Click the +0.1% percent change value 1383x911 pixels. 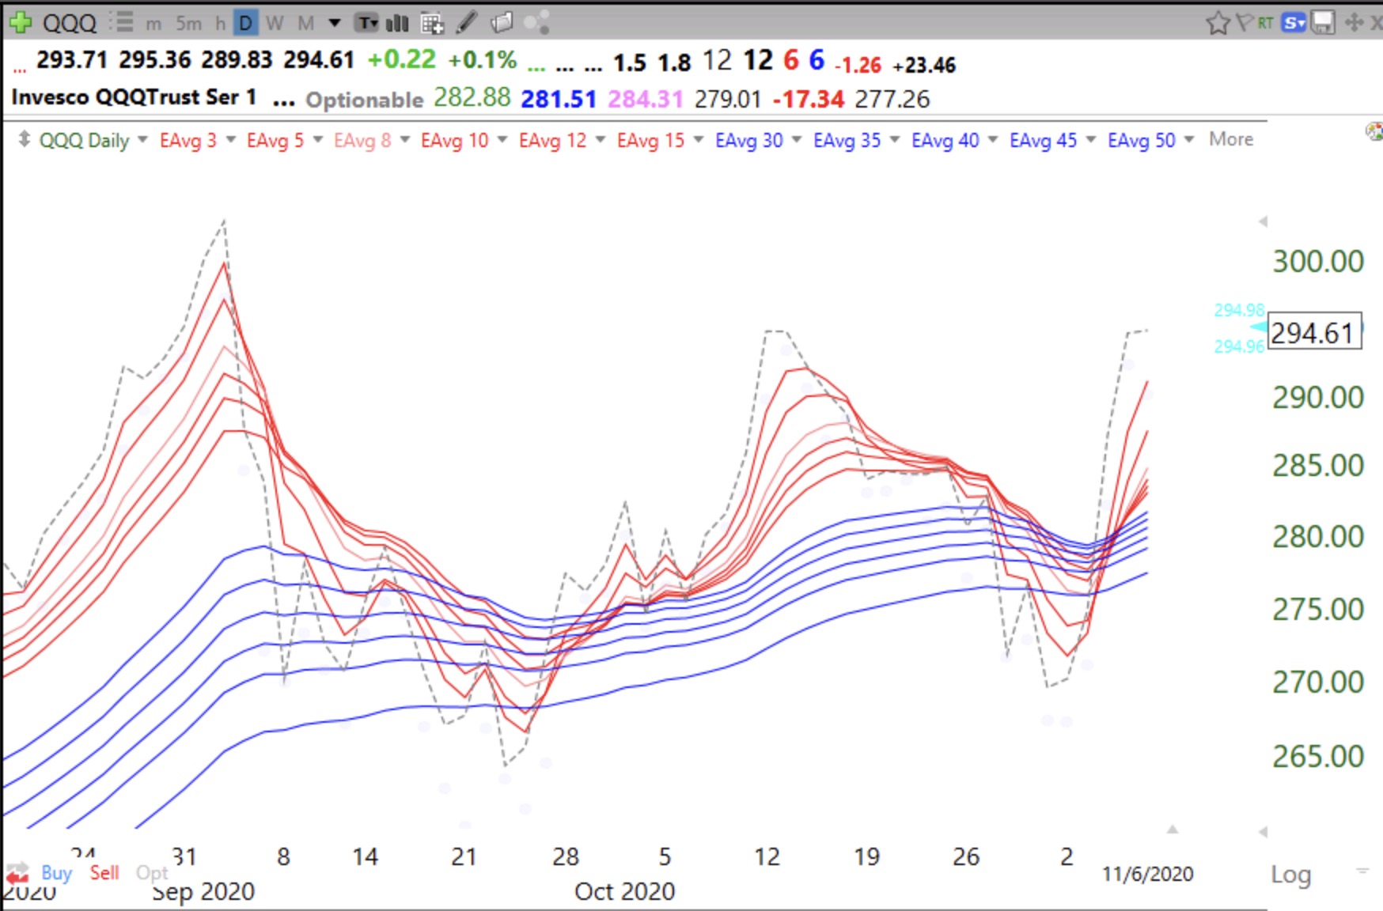(482, 59)
